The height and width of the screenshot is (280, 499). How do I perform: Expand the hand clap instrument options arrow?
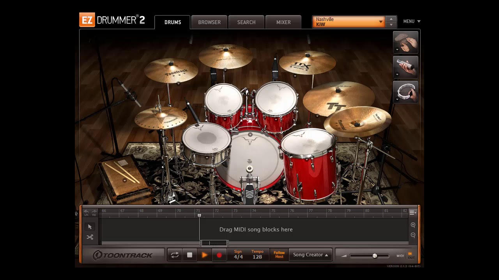point(397,50)
